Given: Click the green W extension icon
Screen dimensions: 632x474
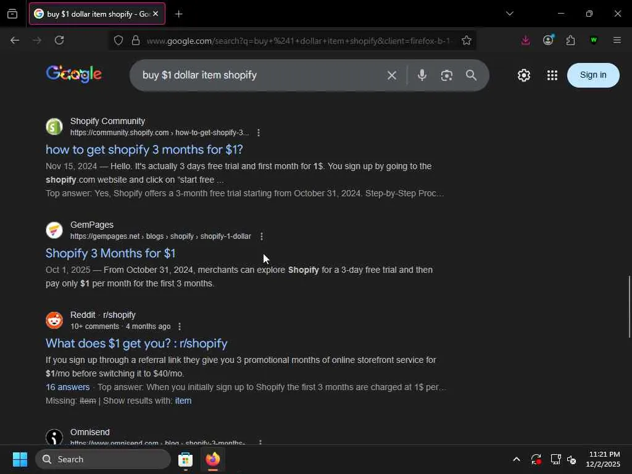Looking at the screenshot, I should coord(593,40).
